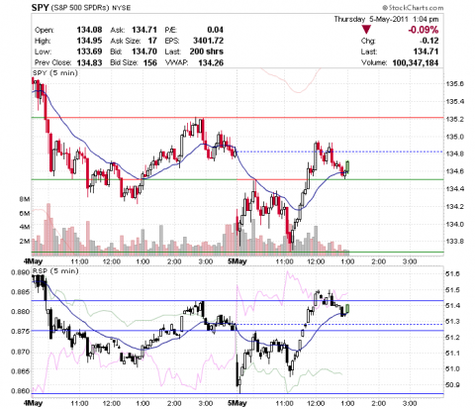Image resolution: width=475 pixels, height=409 pixels.
Task: Click the Open value 134.08
Action: tap(89, 30)
